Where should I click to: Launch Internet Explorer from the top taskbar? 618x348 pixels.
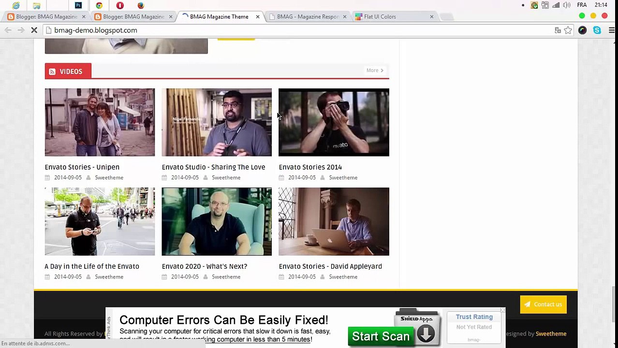coord(16,5)
